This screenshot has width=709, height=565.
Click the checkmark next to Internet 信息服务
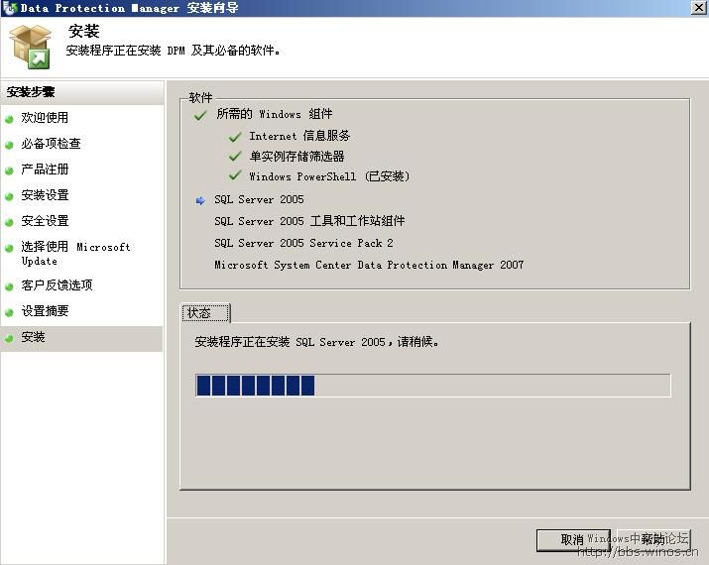click(235, 136)
